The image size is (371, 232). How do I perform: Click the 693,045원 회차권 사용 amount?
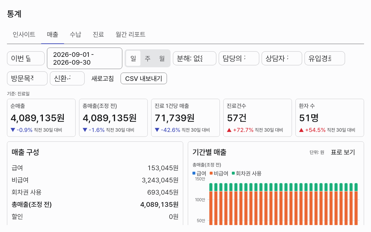(163, 192)
